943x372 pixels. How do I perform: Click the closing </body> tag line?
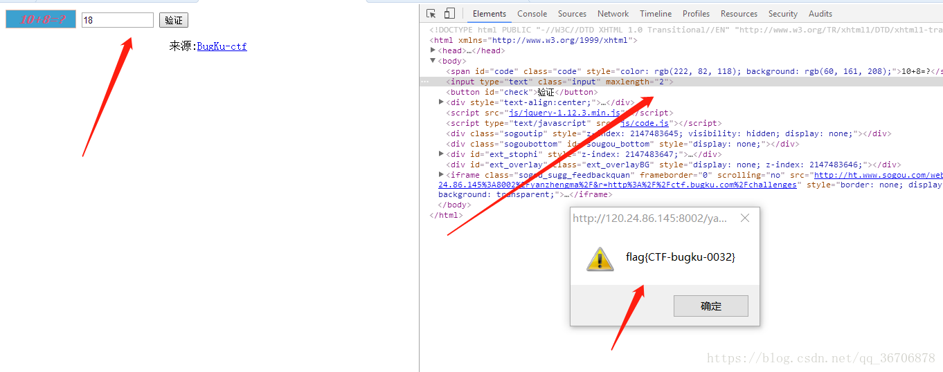tap(454, 205)
